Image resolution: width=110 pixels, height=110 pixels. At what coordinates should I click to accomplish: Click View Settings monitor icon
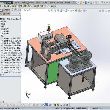click(x=84, y=10)
